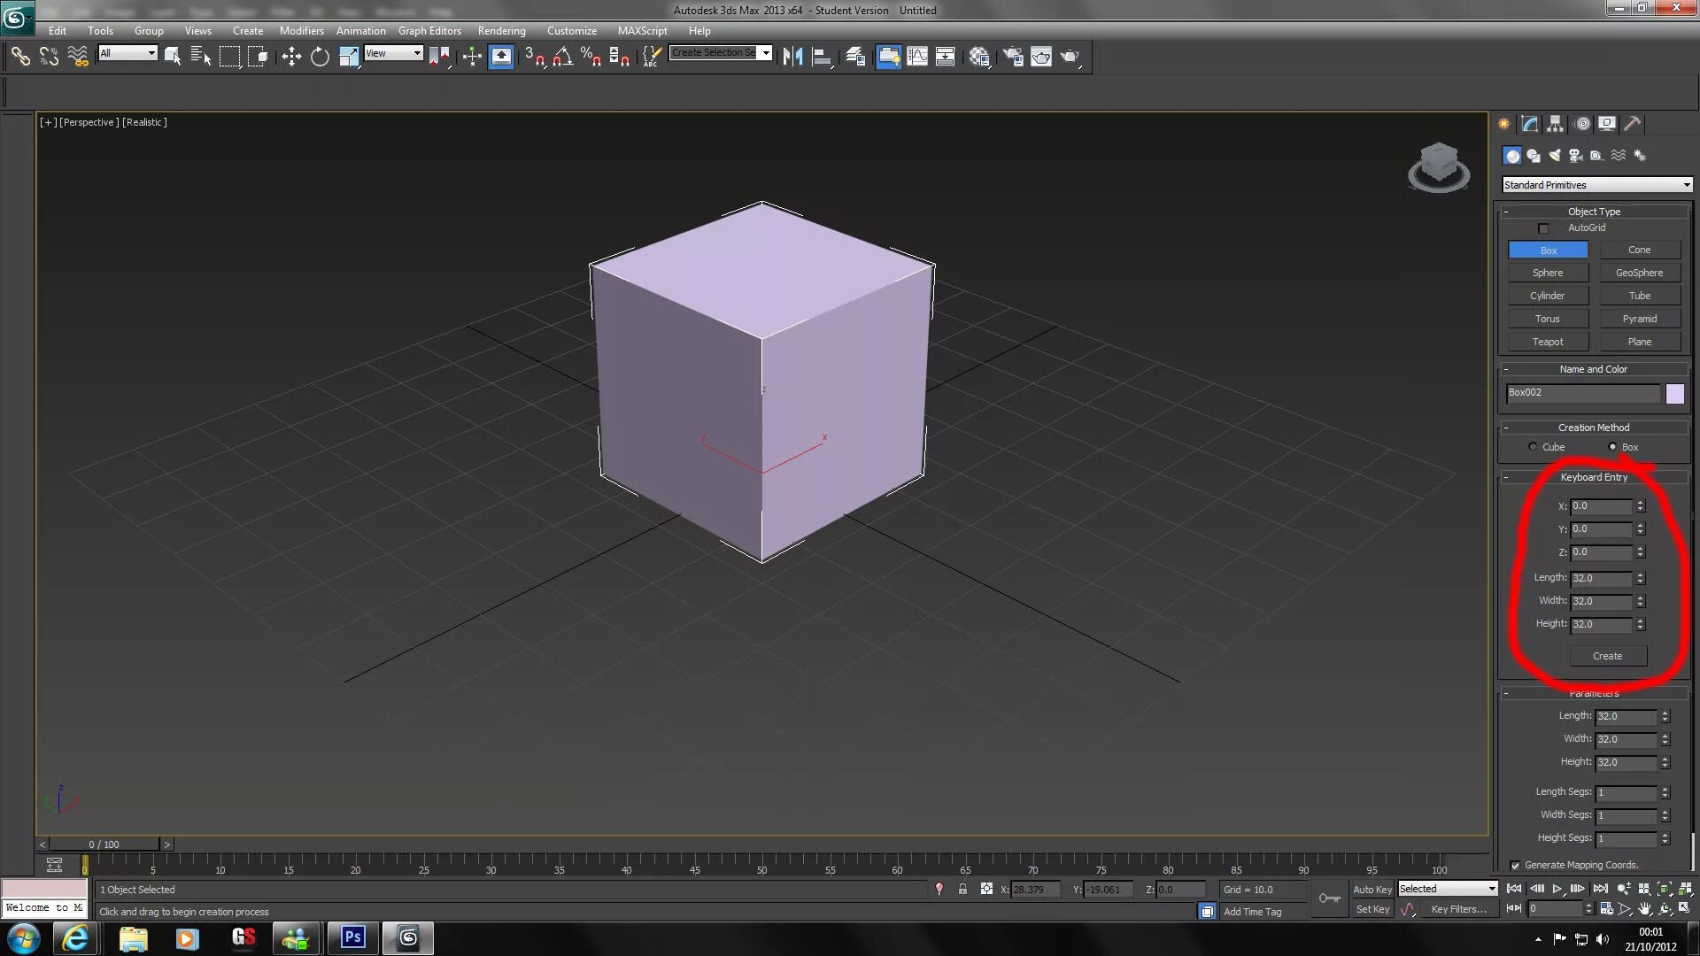Select the Torus primitive tool
Viewport: 1700px width, 956px height.
click(x=1547, y=318)
